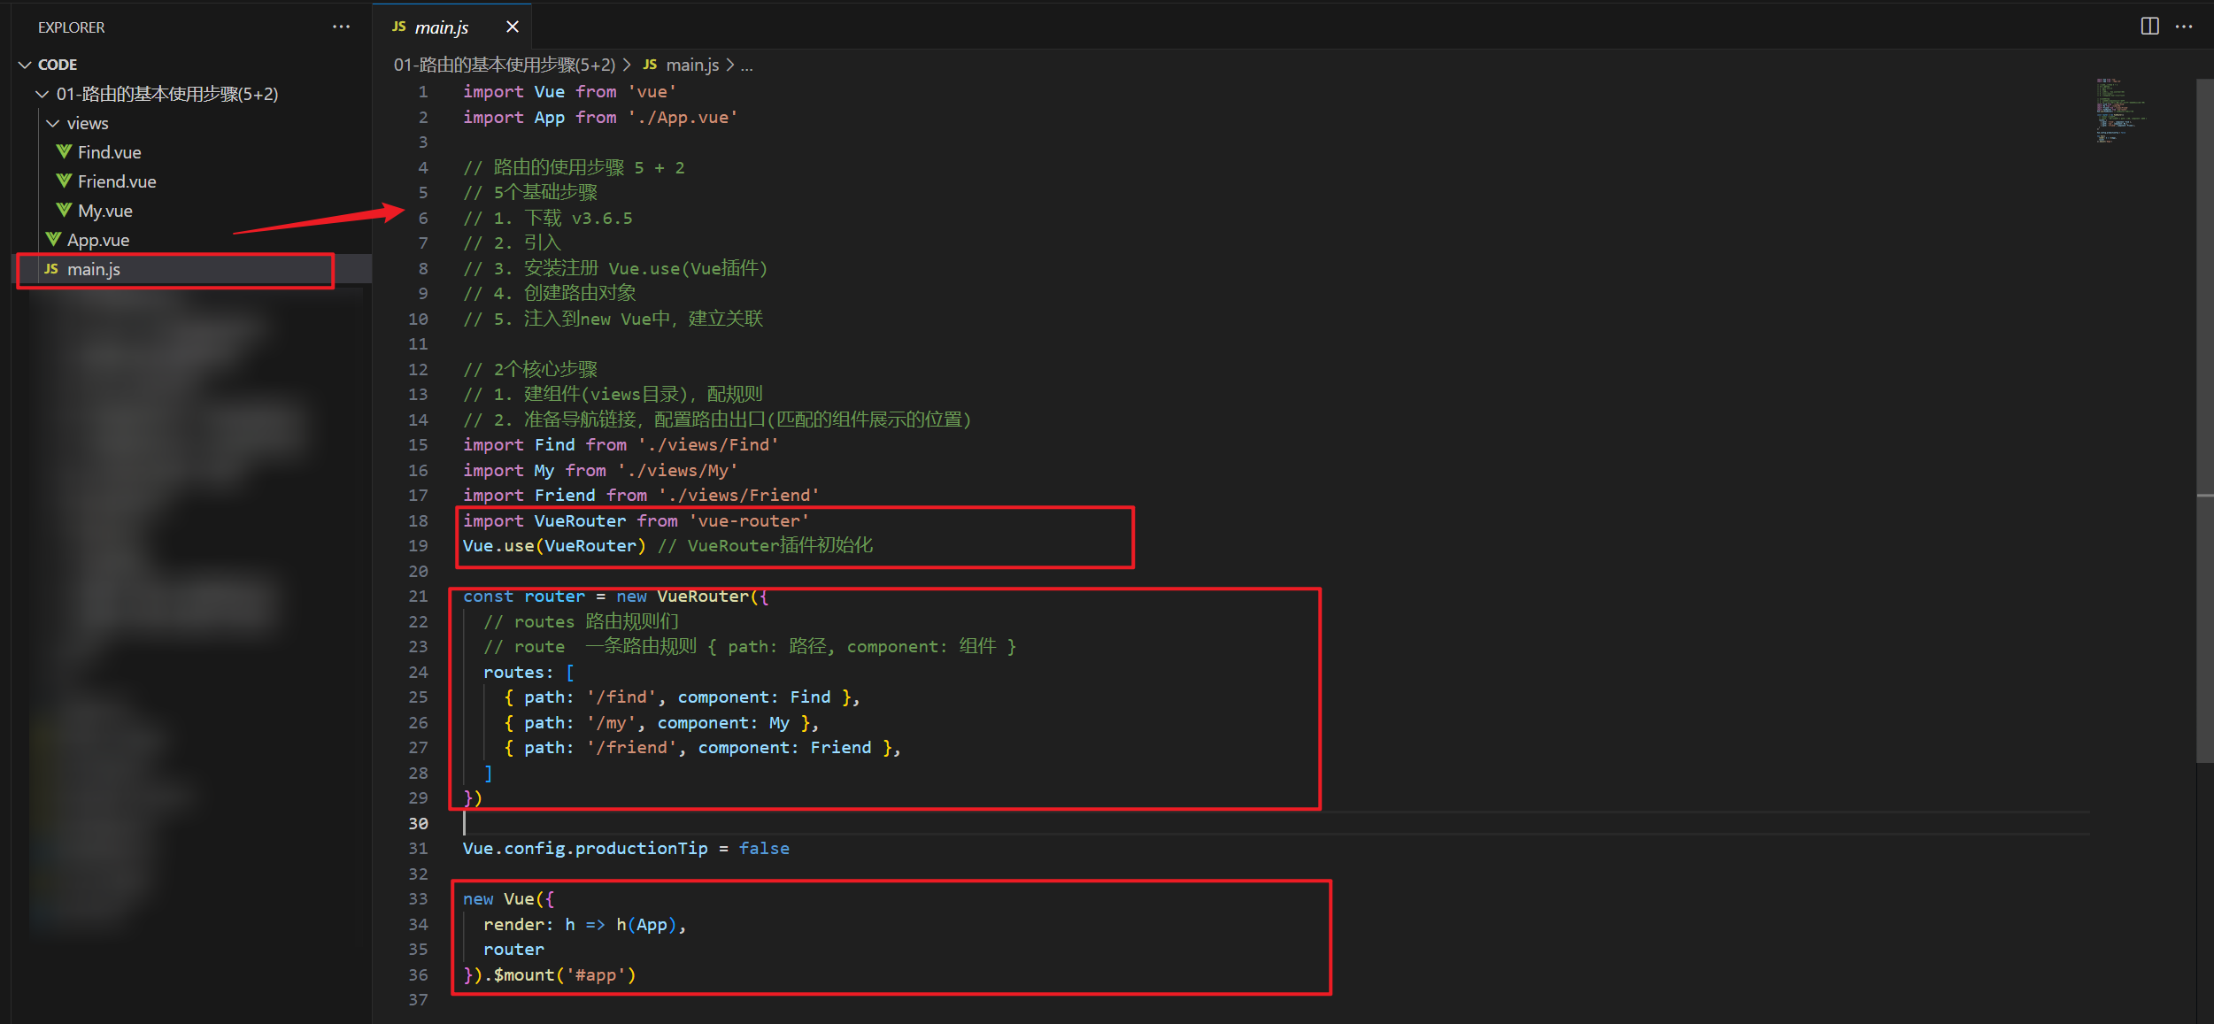Viewport: 2214px width, 1024px height.
Task: Click the comment '2. 引入' on line 7
Action: 528,243
